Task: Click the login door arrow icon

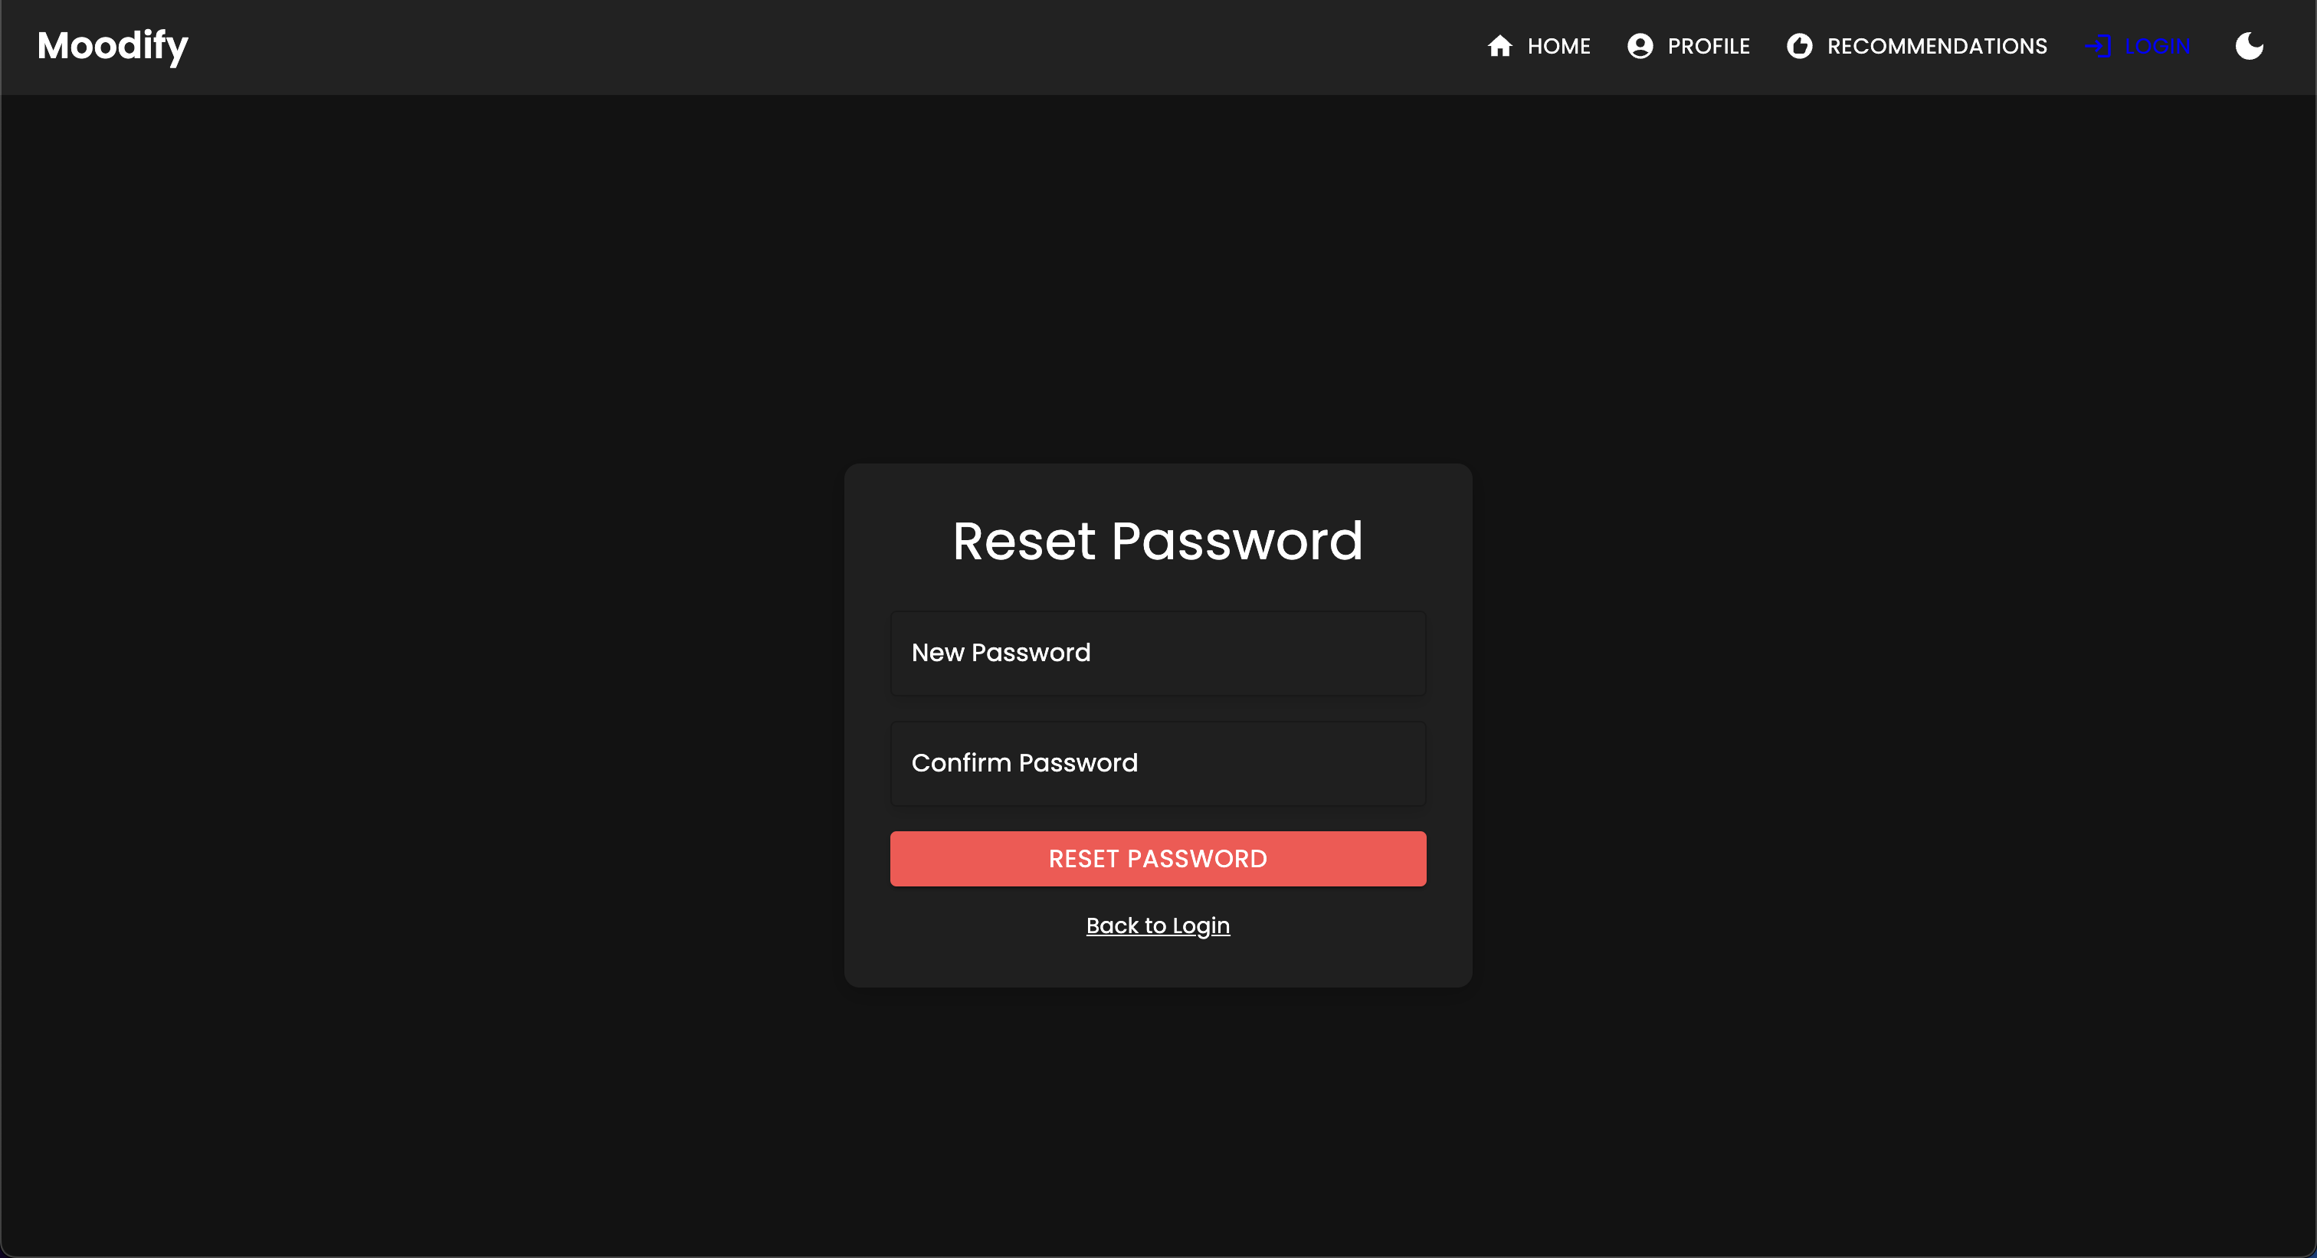Action: (x=2097, y=47)
